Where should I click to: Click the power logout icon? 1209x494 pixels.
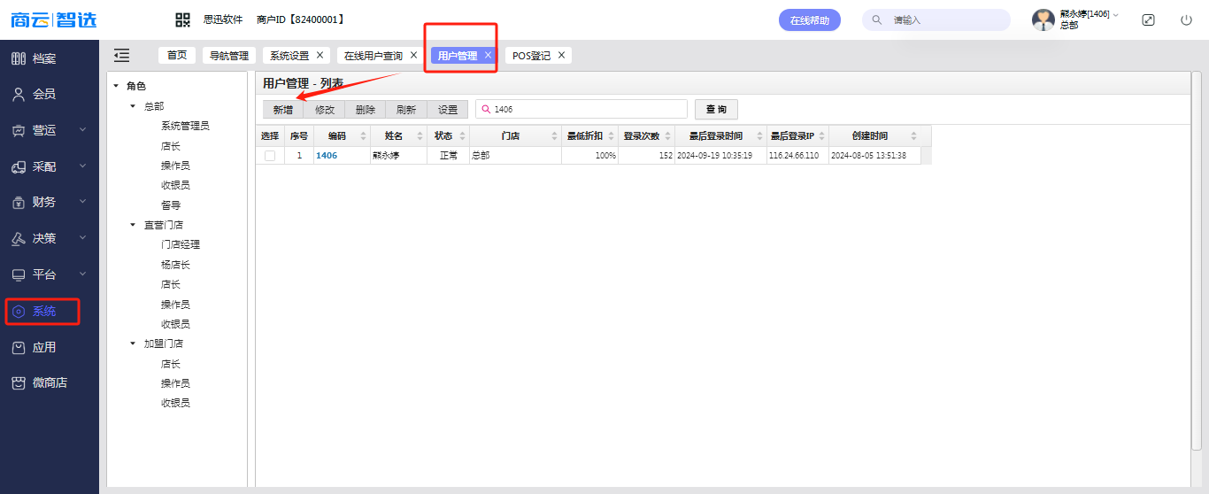[x=1186, y=19]
